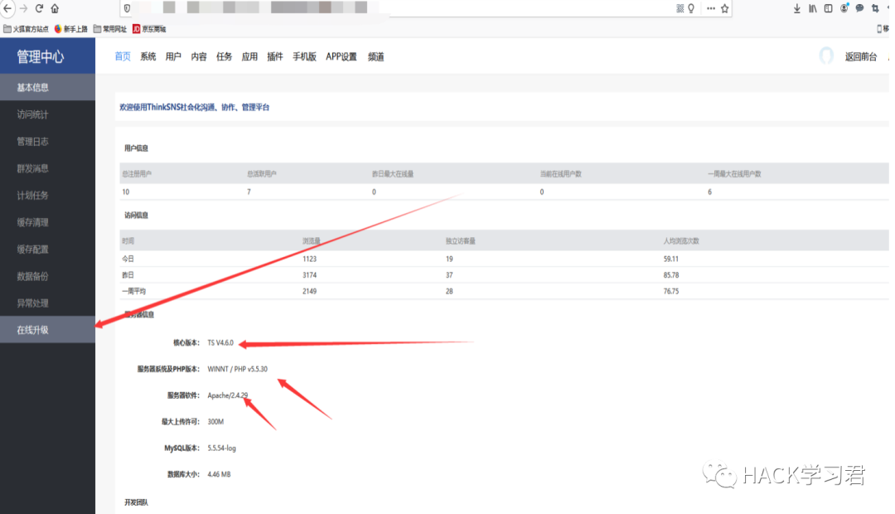895x514 pixels.
Task: Click the chat bubble toolbar icon
Action: pos(859,8)
